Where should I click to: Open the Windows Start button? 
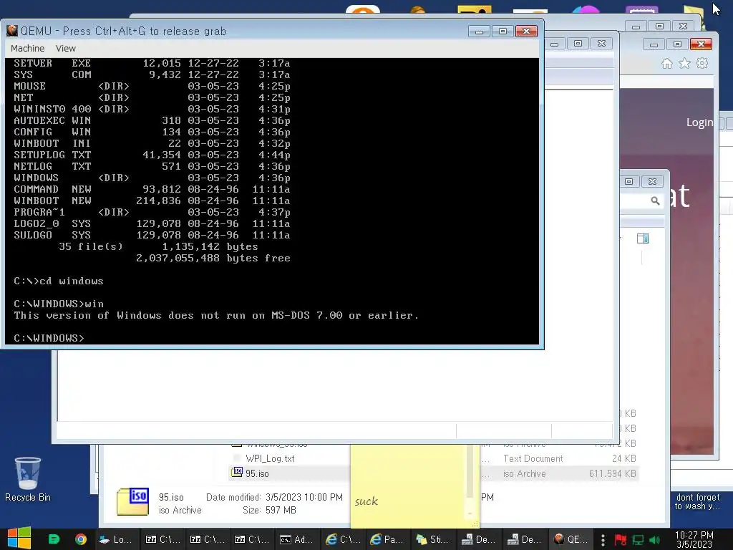coord(19,539)
